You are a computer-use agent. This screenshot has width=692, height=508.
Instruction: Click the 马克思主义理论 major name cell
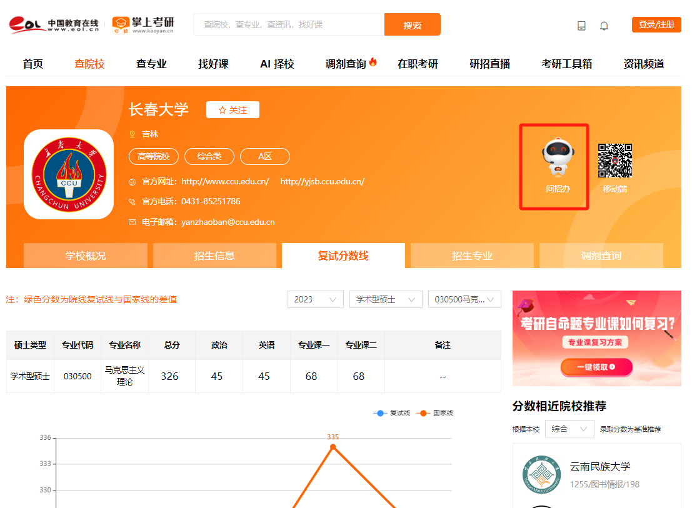(124, 376)
